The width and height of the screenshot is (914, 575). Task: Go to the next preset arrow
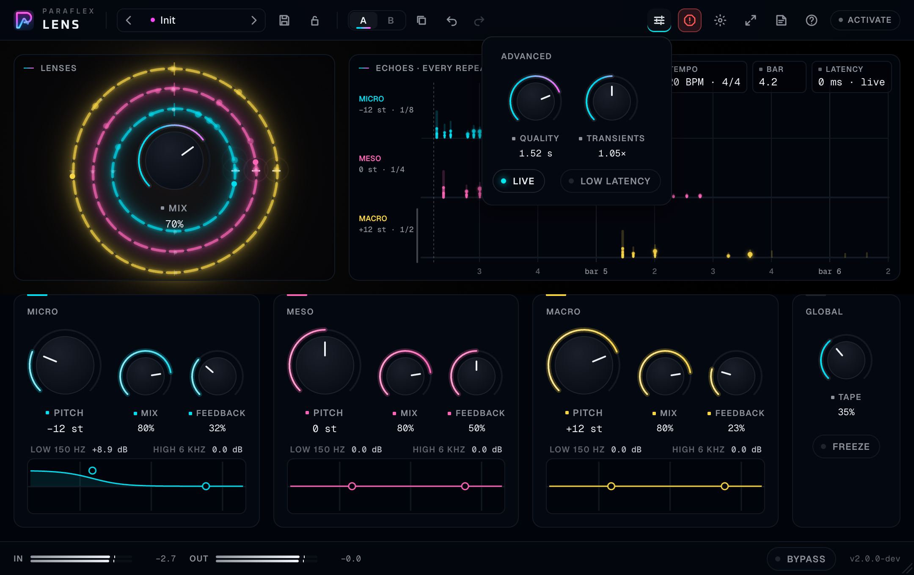(254, 20)
